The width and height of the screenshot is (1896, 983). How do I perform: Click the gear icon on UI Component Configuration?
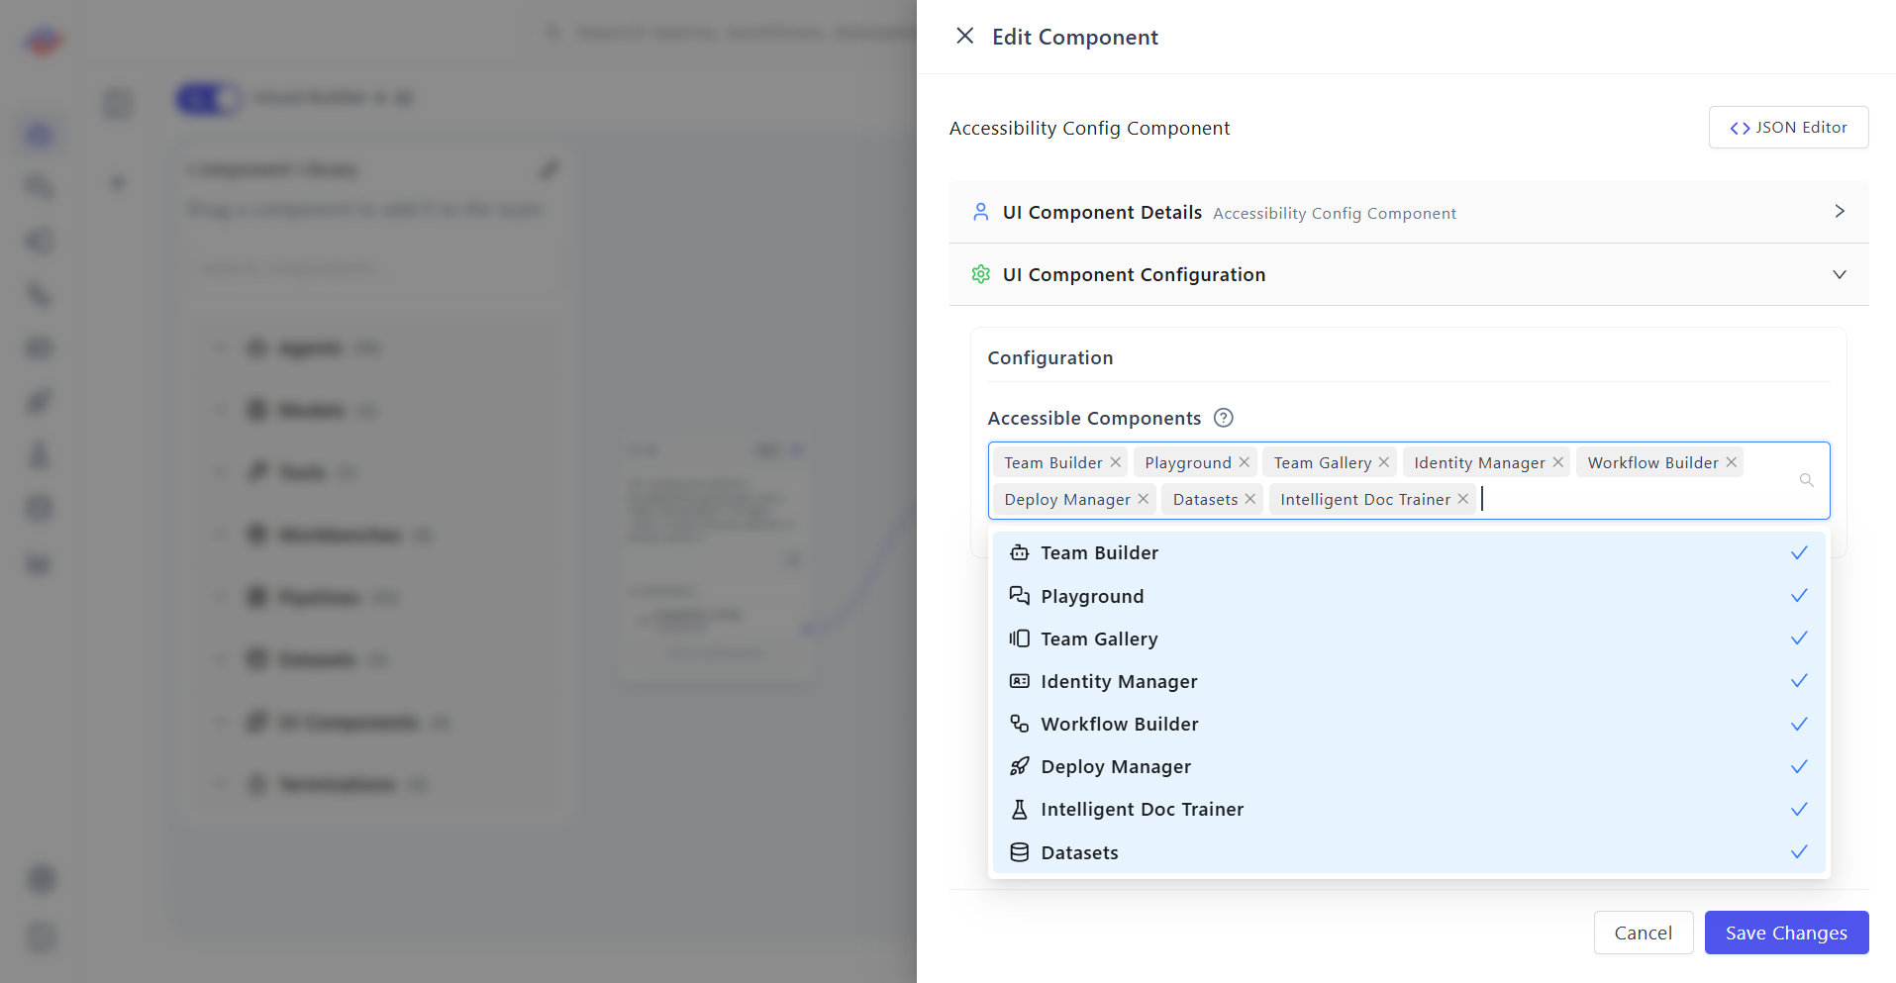click(x=980, y=274)
